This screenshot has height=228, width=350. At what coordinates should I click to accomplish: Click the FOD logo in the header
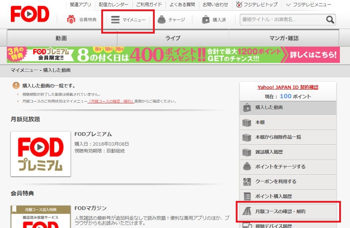(x=30, y=14)
